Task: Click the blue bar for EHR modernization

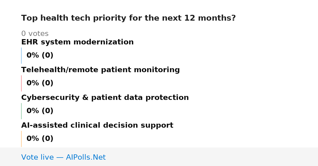Action: coord(21,56)
